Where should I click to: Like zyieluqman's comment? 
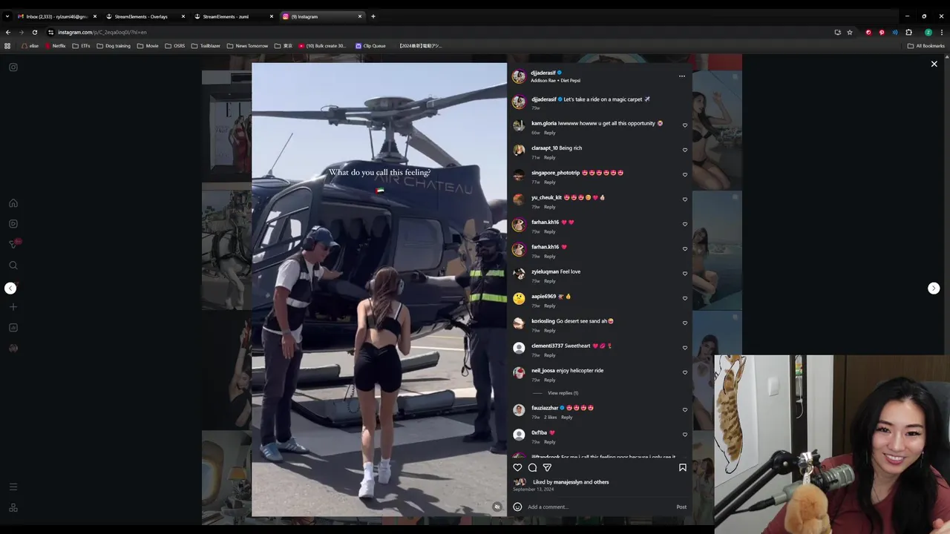(x=685, y=274)
